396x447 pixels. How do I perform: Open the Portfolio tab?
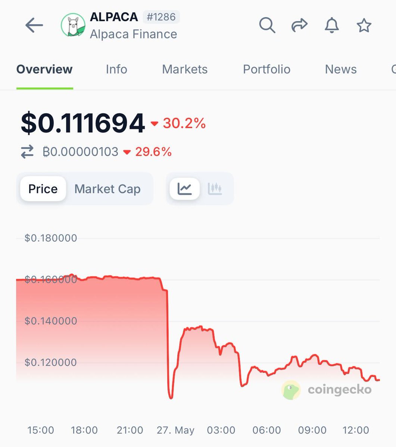point(266,69)
